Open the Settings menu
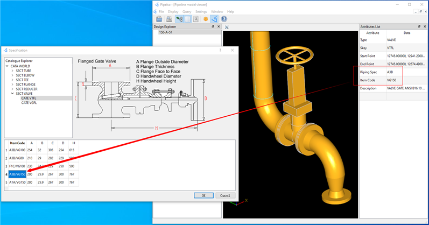Screen dimensions: 429x225 201,11
